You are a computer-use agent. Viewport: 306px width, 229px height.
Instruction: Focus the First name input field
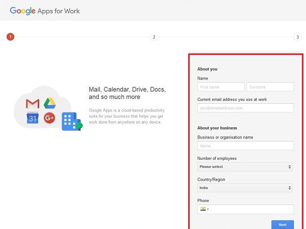[x=221, y=87]
